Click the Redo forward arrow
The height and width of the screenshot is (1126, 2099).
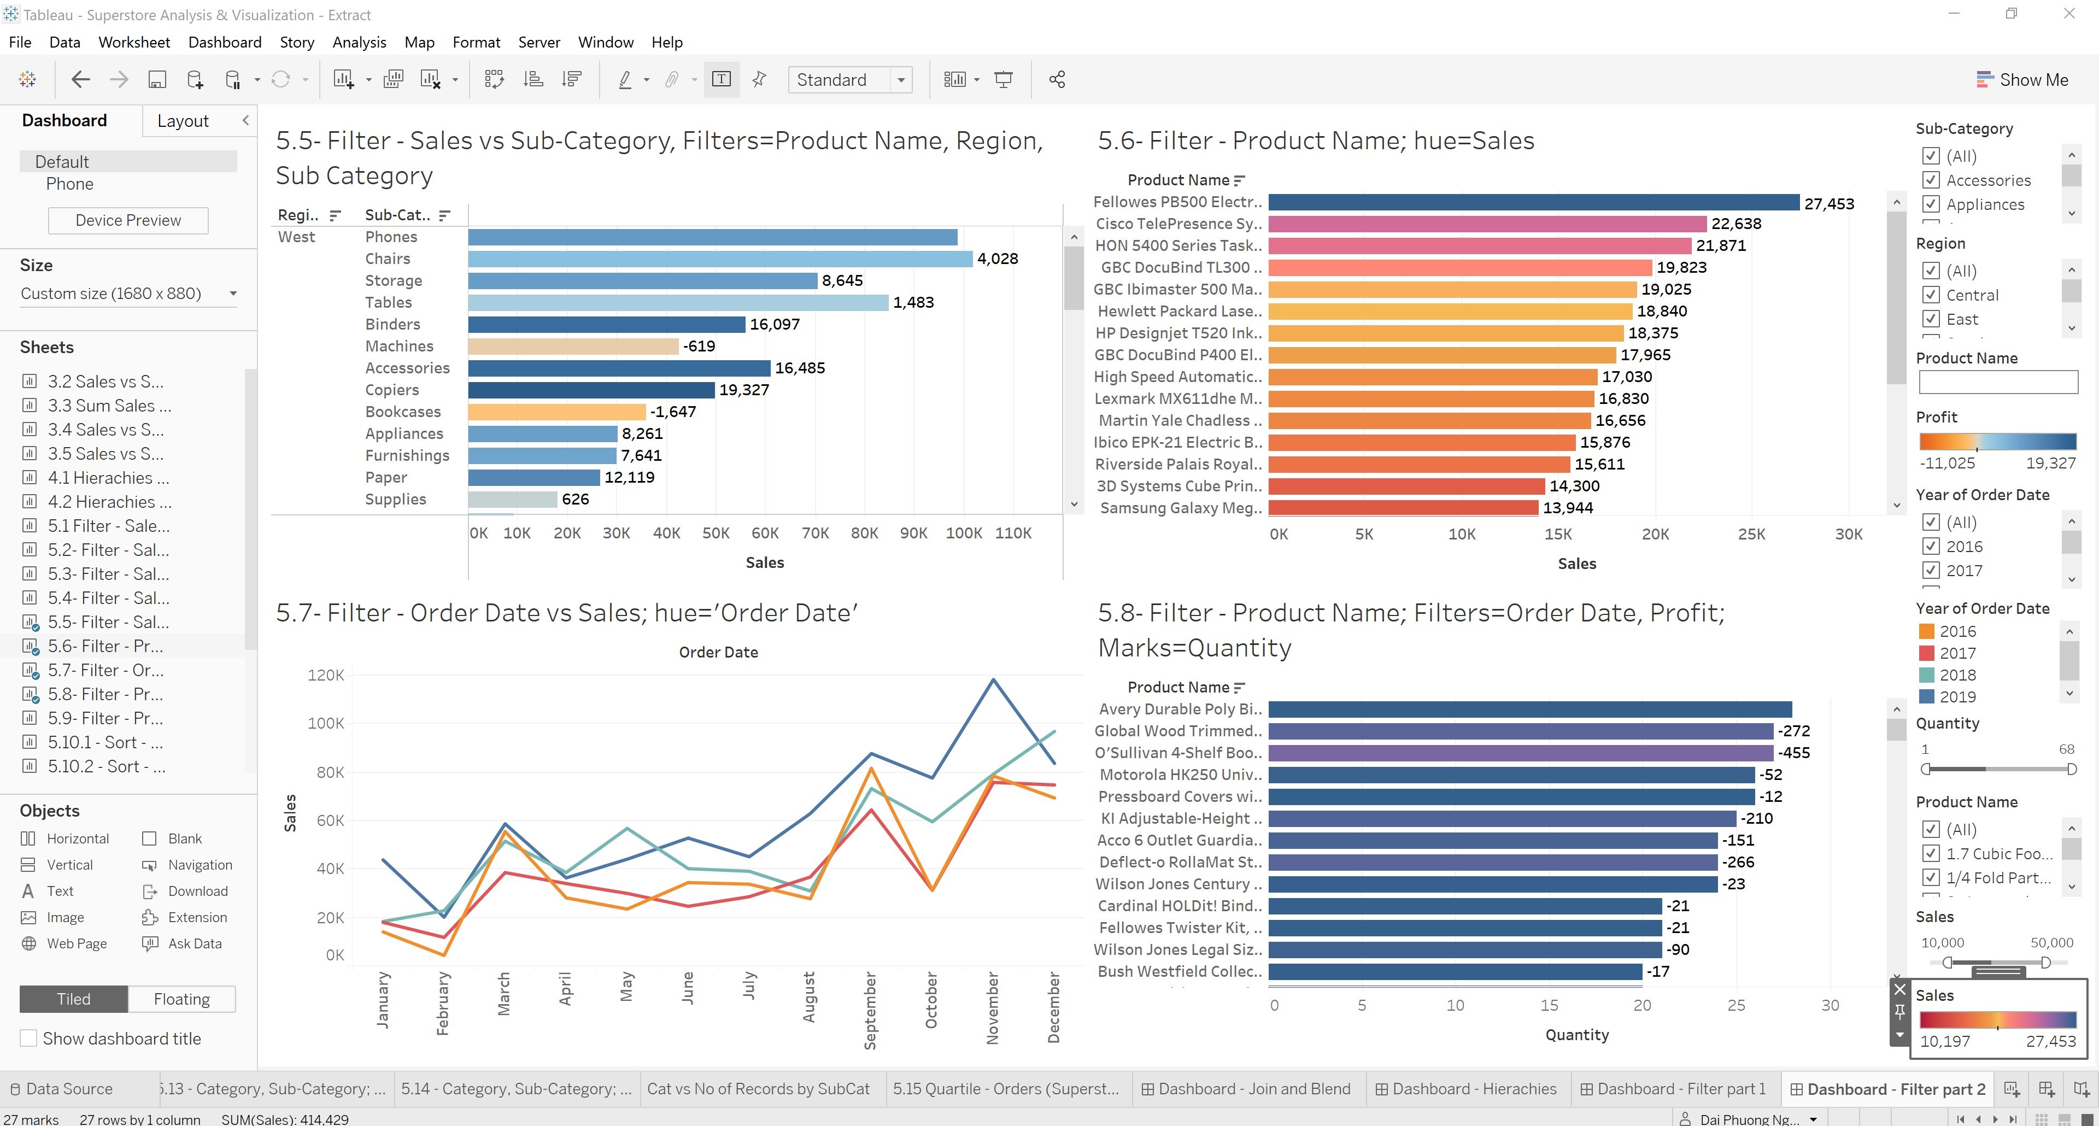point(119,79)
